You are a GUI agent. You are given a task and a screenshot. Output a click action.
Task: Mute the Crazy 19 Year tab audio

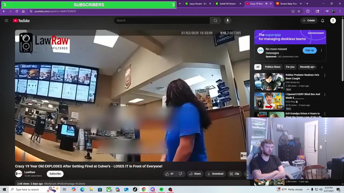pos(266,4)
